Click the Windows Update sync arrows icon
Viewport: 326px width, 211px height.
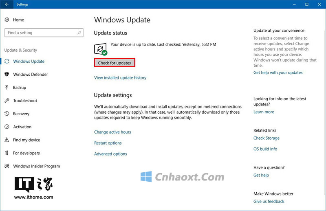coord(7,62)
